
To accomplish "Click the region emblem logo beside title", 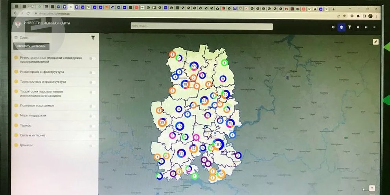I will tap(18, 24).
